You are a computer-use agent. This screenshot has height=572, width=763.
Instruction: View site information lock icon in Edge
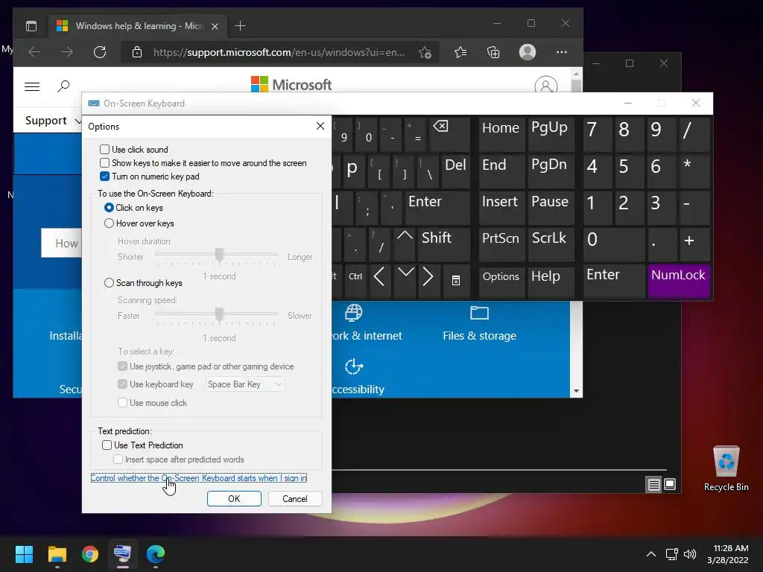coord(137,52)
